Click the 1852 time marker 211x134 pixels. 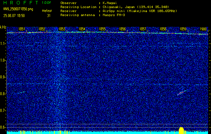42,29
